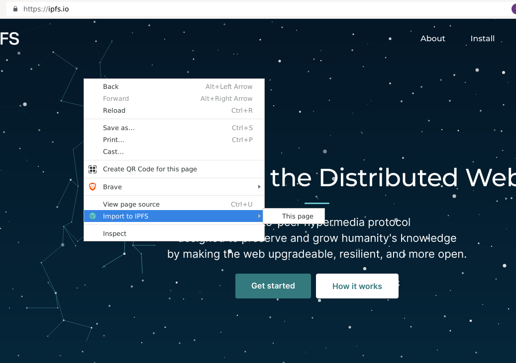Viewport: 516px width, 363px height.
Task: Choose Cast... from the context menu
Action: click(x=174, y=152)
